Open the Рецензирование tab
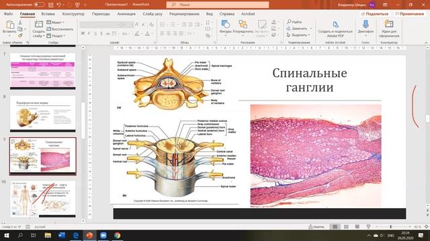Screen dimensions: 430x241 184,13
